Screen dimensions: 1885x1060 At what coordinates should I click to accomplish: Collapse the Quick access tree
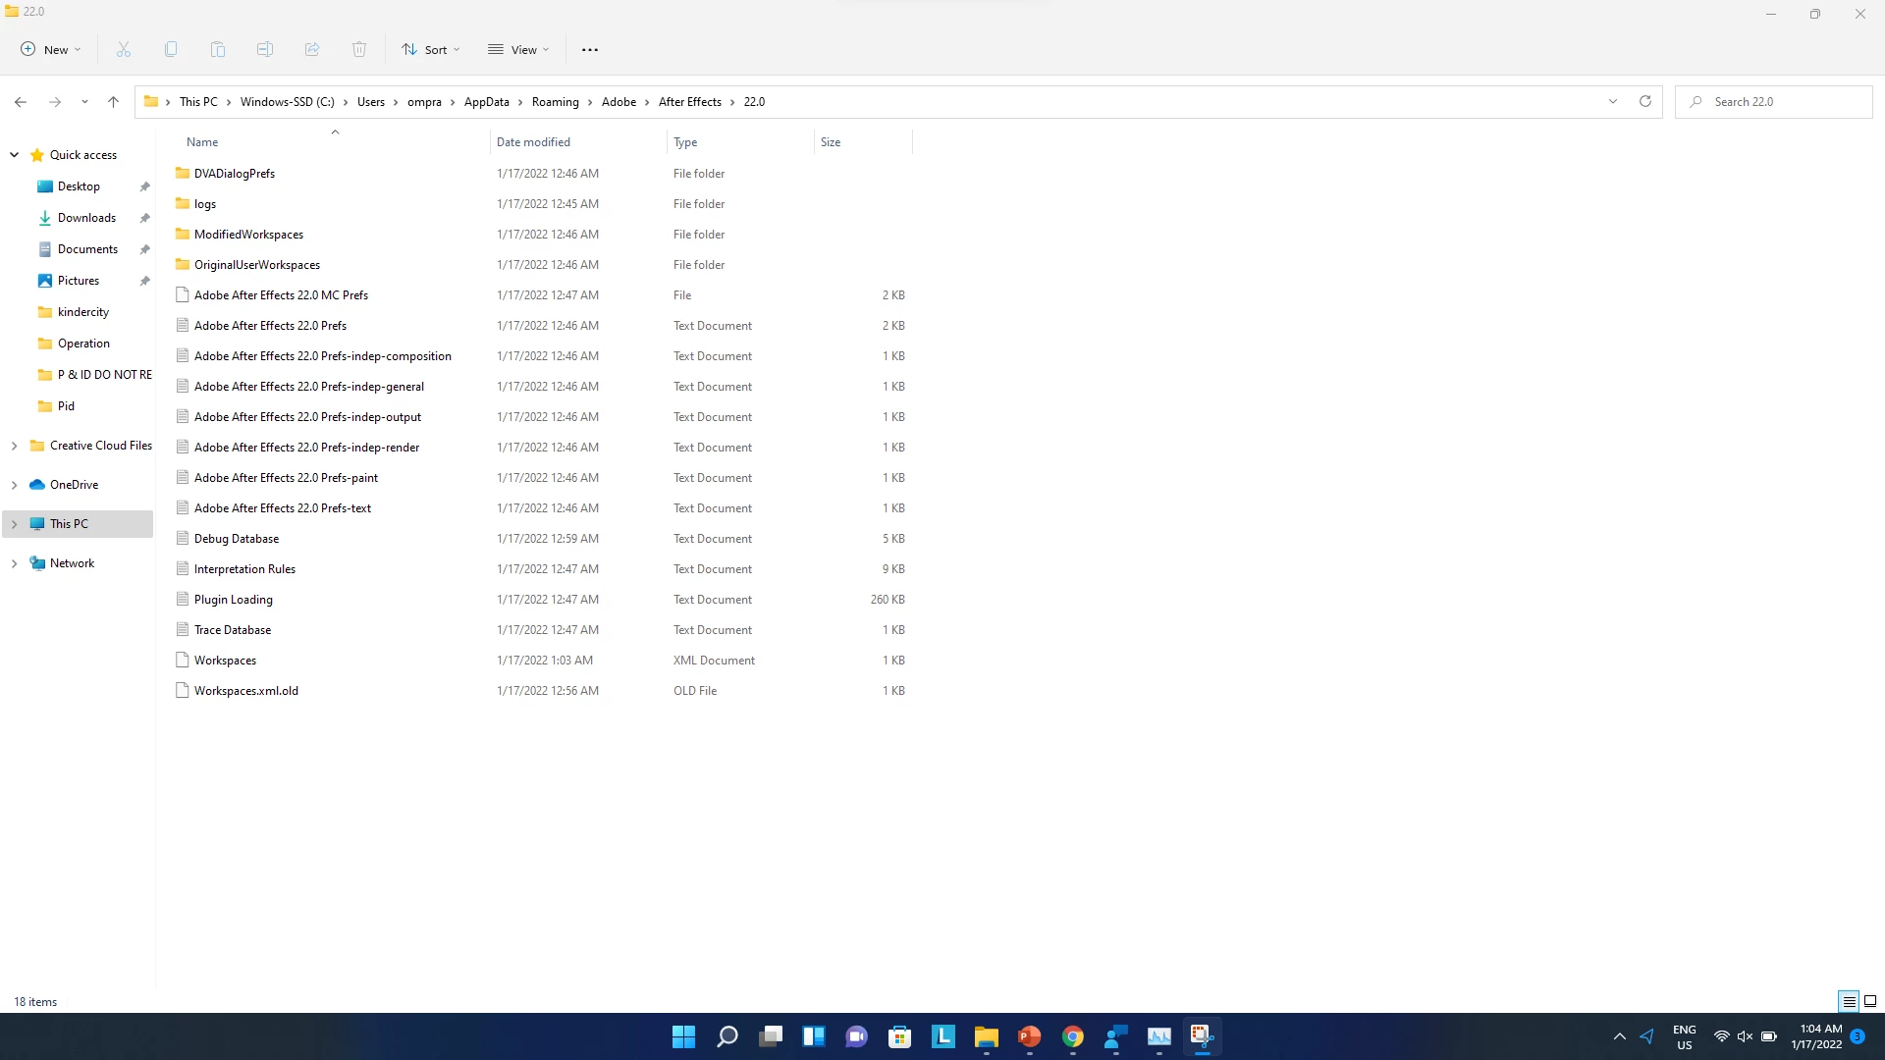tap(15, 154)
